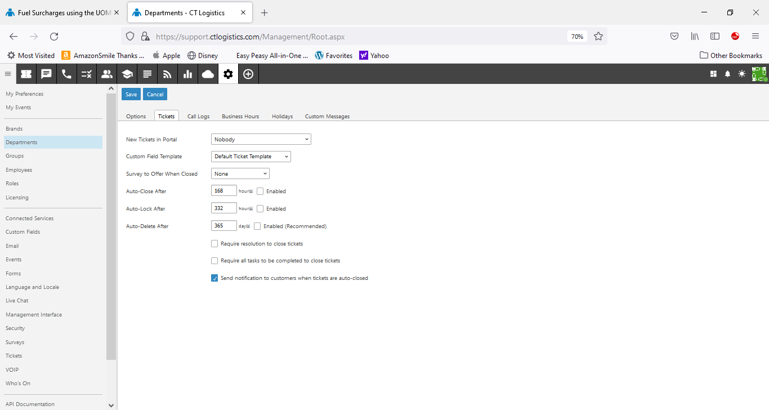Click the left sidebar vertical scrollbar
This screenshot has width=769, height=410.
[x=111, y=225]
